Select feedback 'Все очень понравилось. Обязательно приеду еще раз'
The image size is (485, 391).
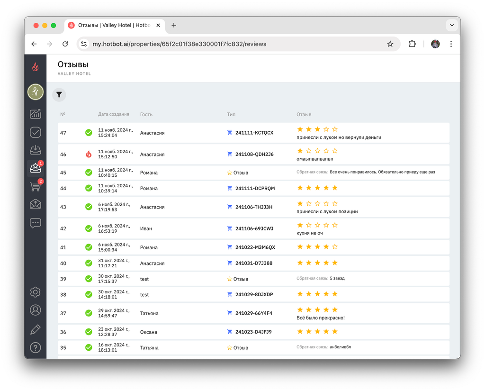tap(382, 172)
